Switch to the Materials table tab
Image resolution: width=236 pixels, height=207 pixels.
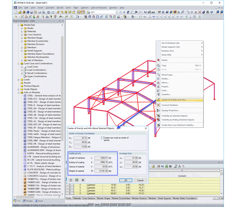[x=77, y=198]
